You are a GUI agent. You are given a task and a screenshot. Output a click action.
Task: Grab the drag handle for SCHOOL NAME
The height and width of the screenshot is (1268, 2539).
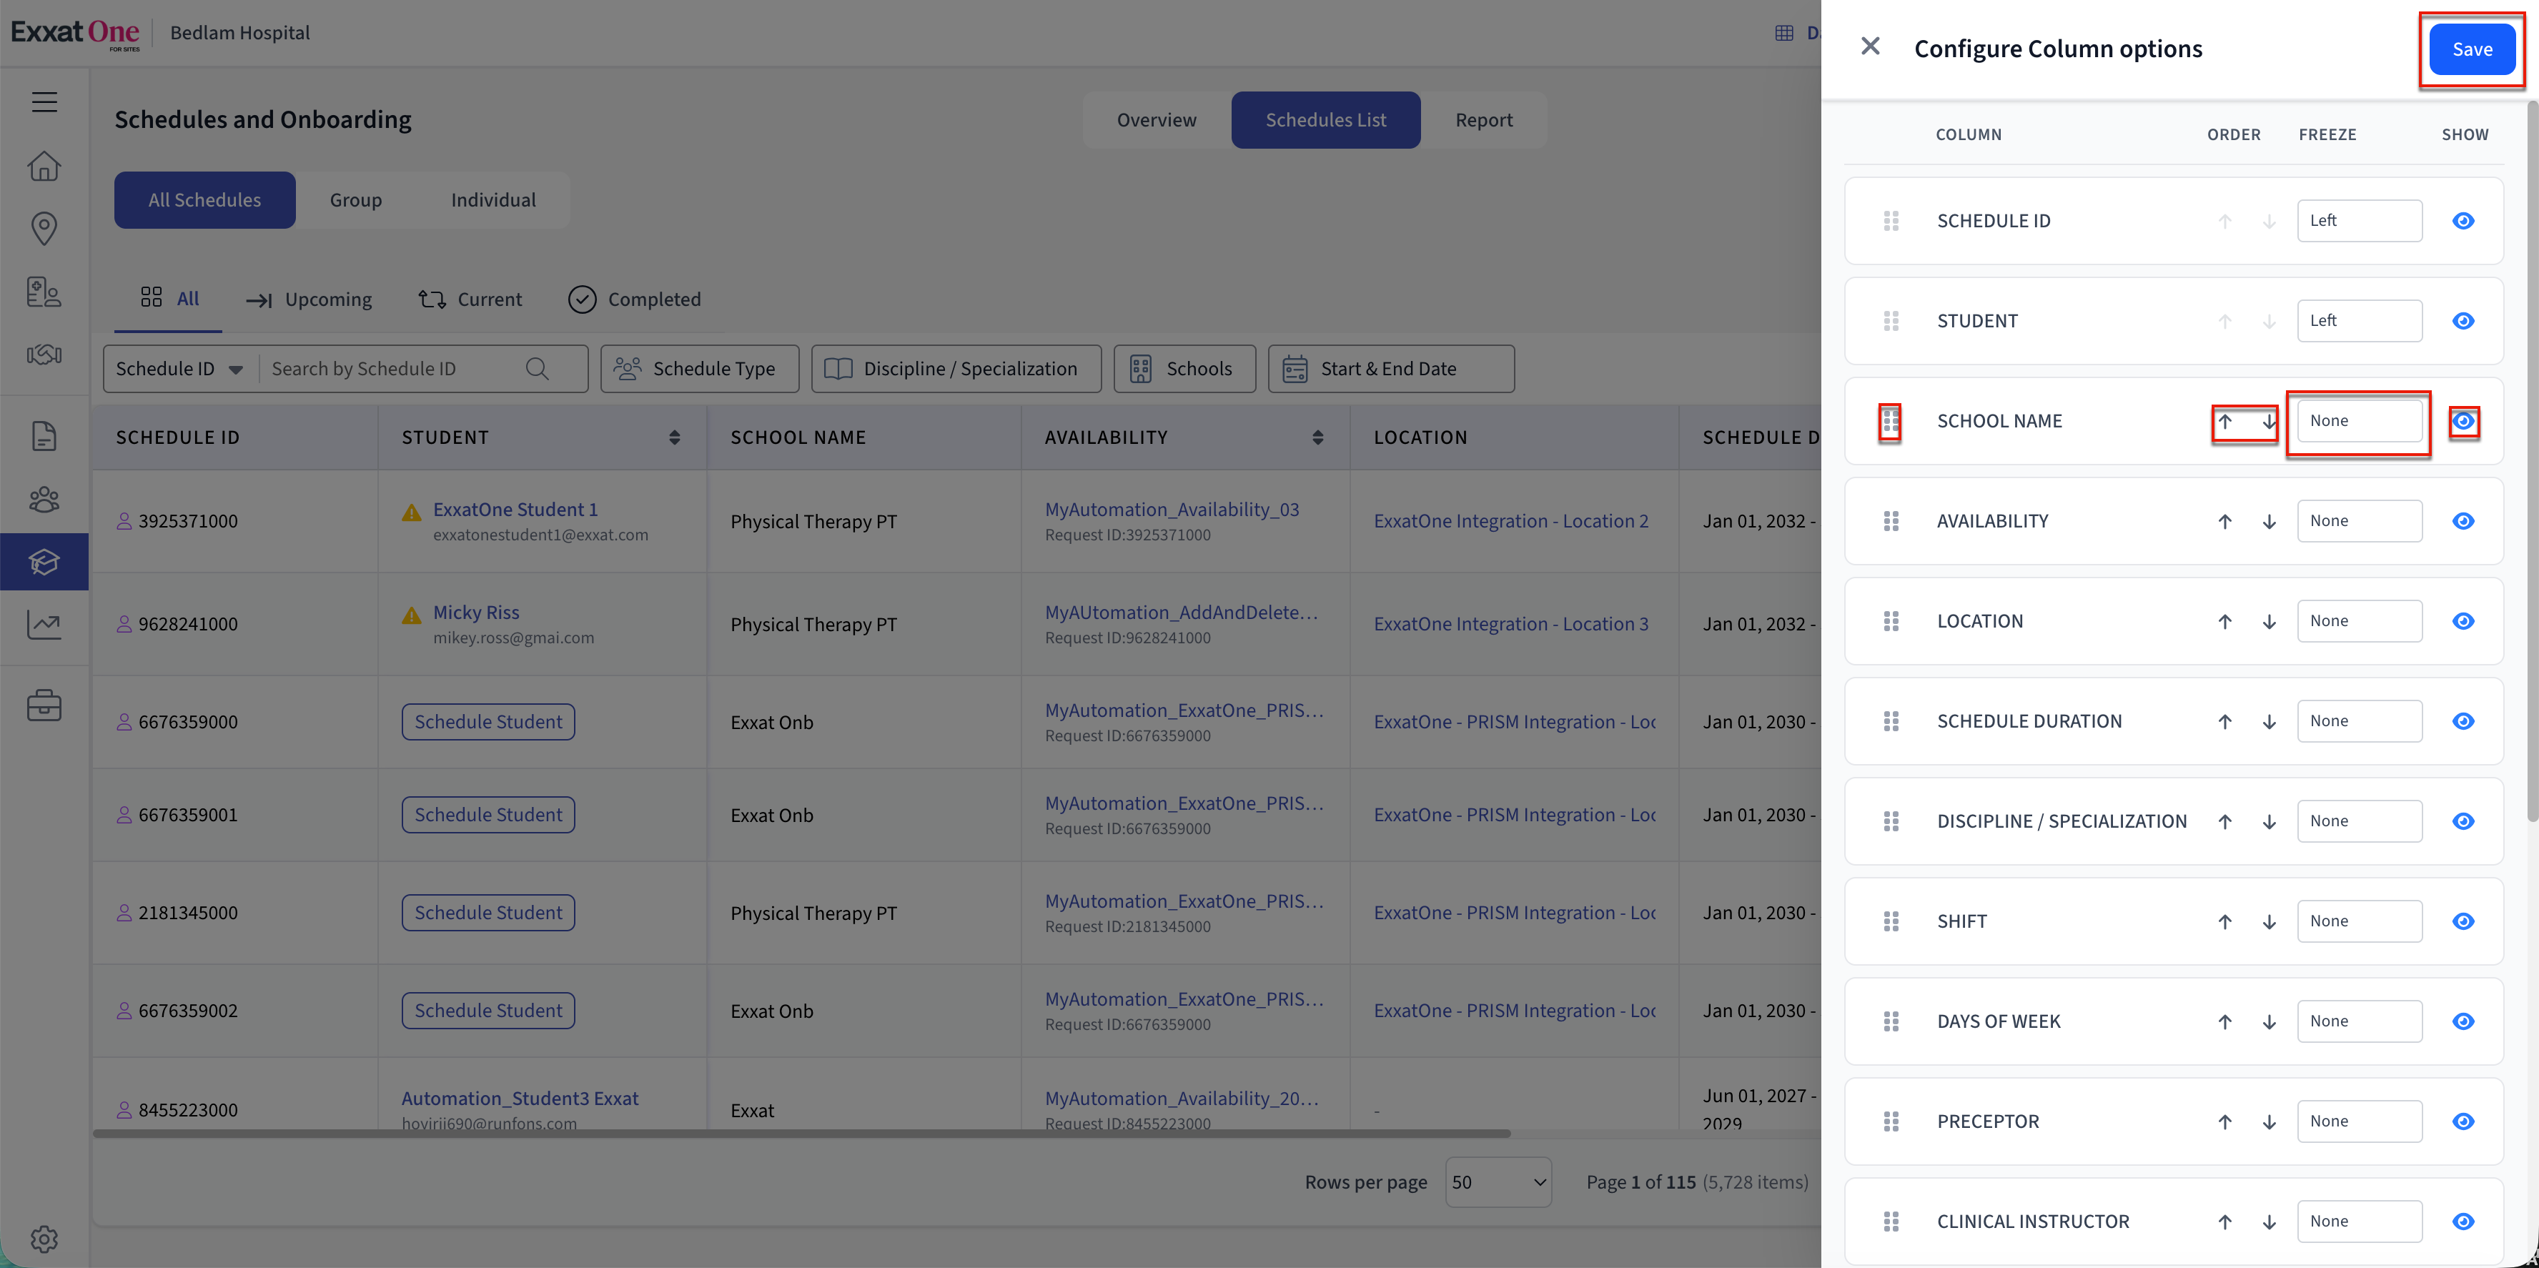pyautogui.click(x=1891, y=422)
